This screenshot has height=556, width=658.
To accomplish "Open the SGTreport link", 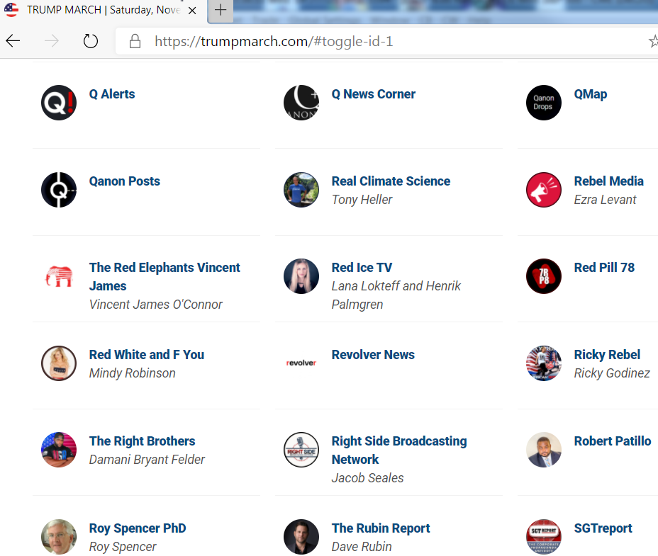I will pyautogui.click(x=603, y=528).
